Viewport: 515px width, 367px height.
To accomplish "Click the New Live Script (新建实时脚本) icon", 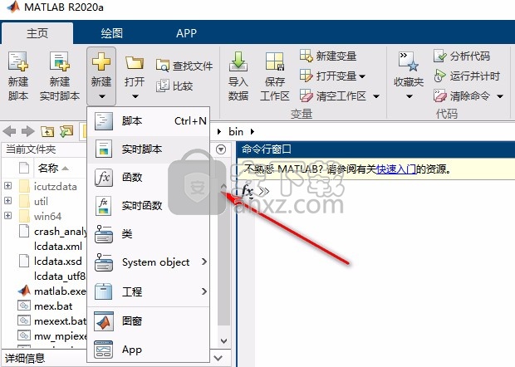I will click(x=60, y=61).
